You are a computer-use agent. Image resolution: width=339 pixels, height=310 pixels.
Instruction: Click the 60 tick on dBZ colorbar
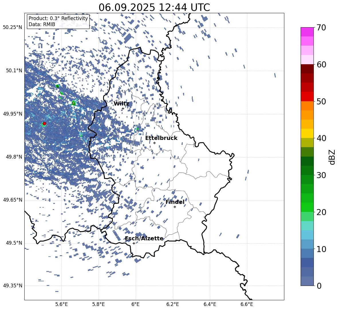321,65
